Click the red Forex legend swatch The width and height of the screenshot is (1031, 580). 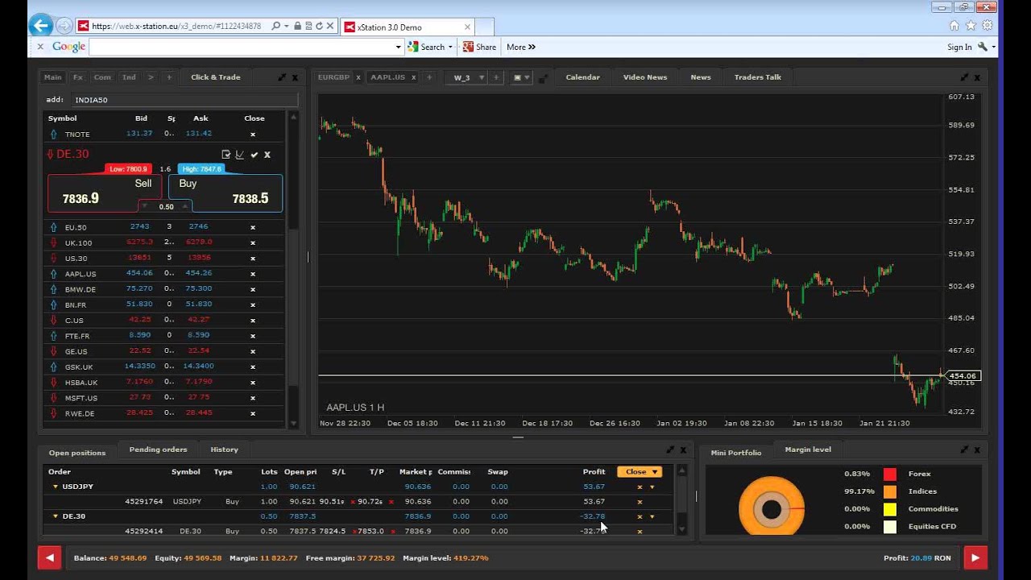890,474
